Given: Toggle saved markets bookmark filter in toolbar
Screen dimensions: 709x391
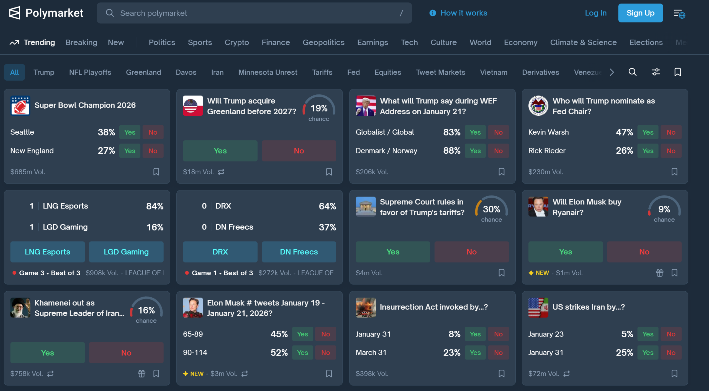Looking at the screenshot, I should point(677,72).
